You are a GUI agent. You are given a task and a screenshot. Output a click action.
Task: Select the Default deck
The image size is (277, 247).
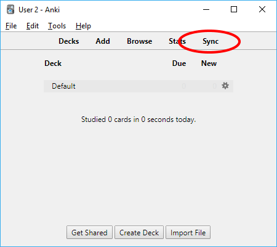tap(63, 86)
